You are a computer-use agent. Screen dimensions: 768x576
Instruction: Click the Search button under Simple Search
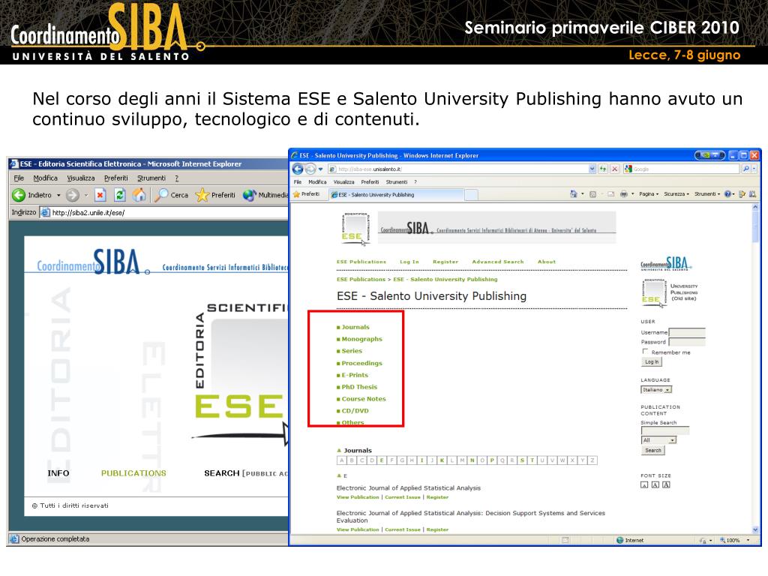653,450
